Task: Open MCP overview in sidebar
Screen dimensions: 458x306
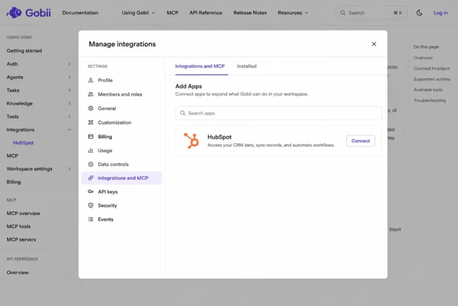Action: (x=23, y=213)
